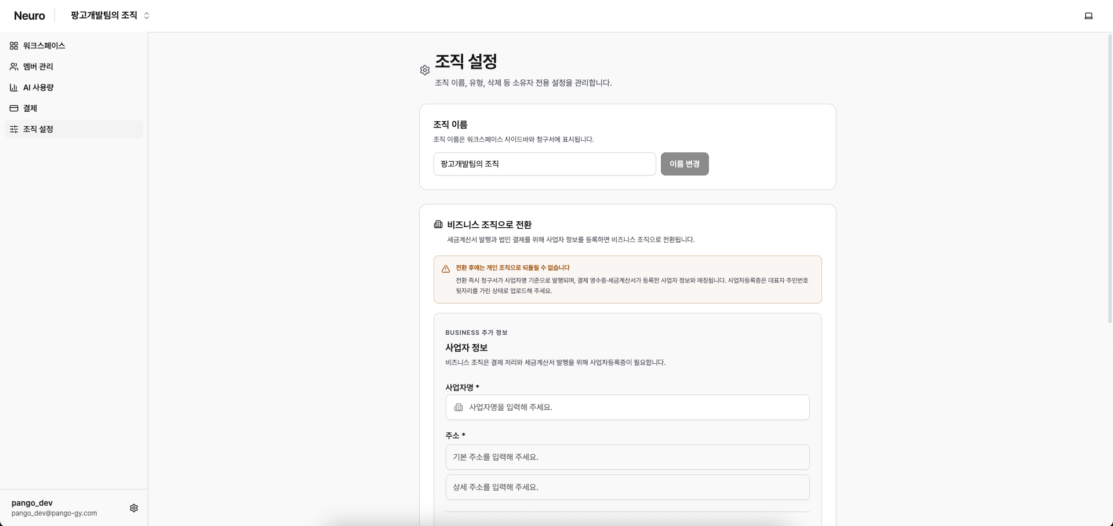Select 조직 설정 in the sidebar
Image resolution: width=1113 pixels, height=526 pixels.
tap(74, 129)
